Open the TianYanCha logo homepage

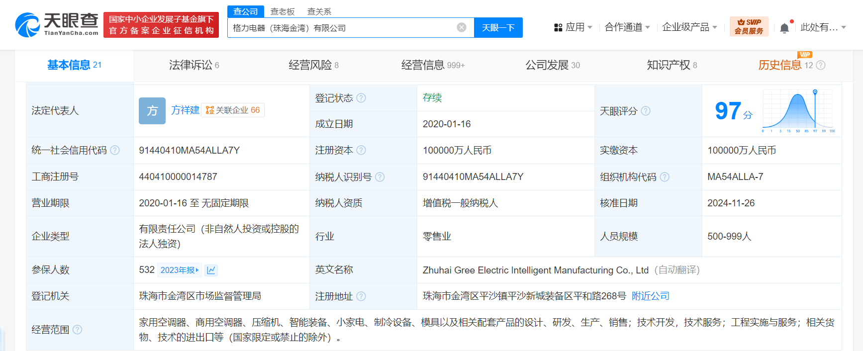tap(57, 25)
